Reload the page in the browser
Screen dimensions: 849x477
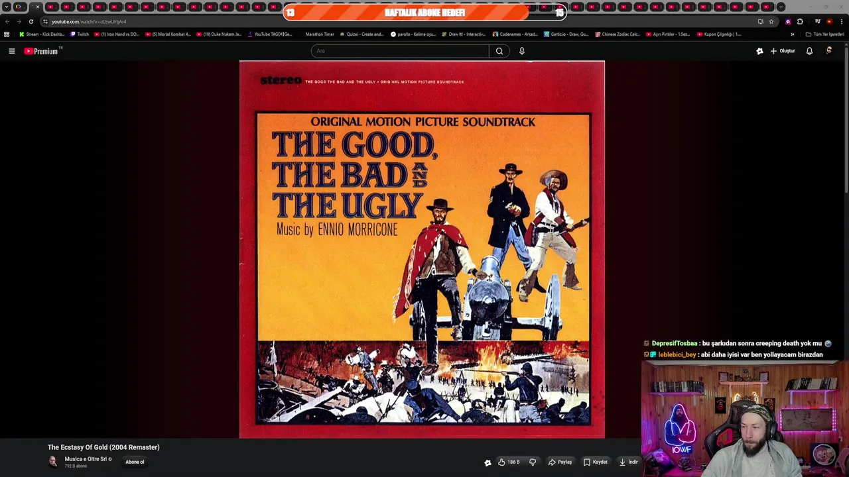(31, 21)
